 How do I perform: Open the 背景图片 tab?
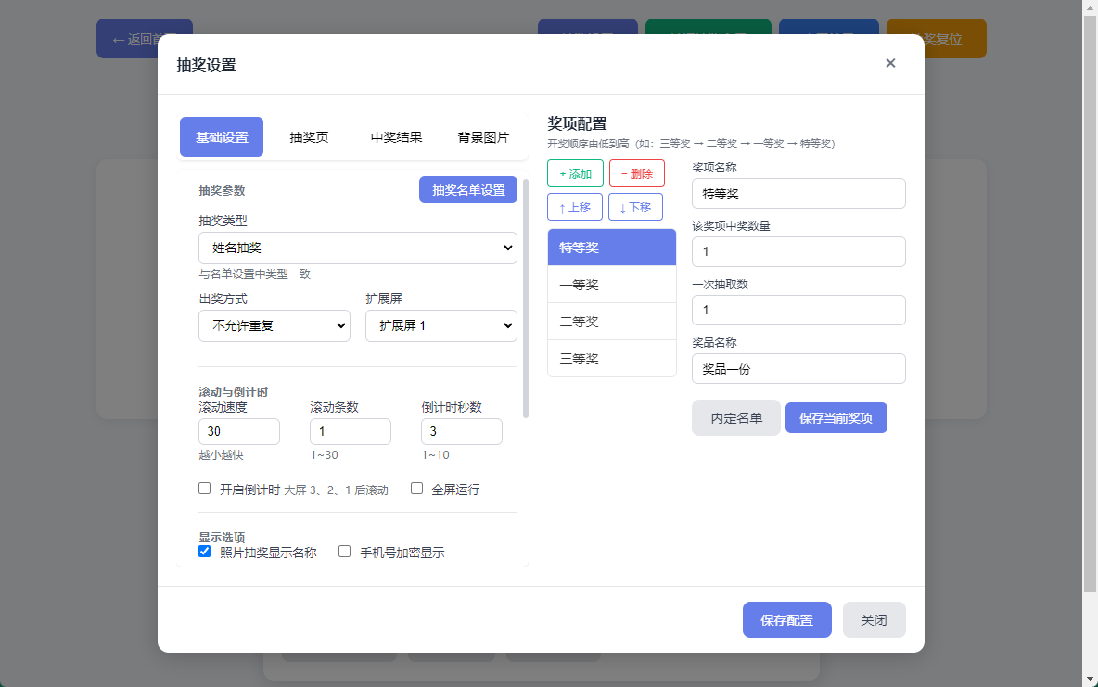click(x=483, y=135)
